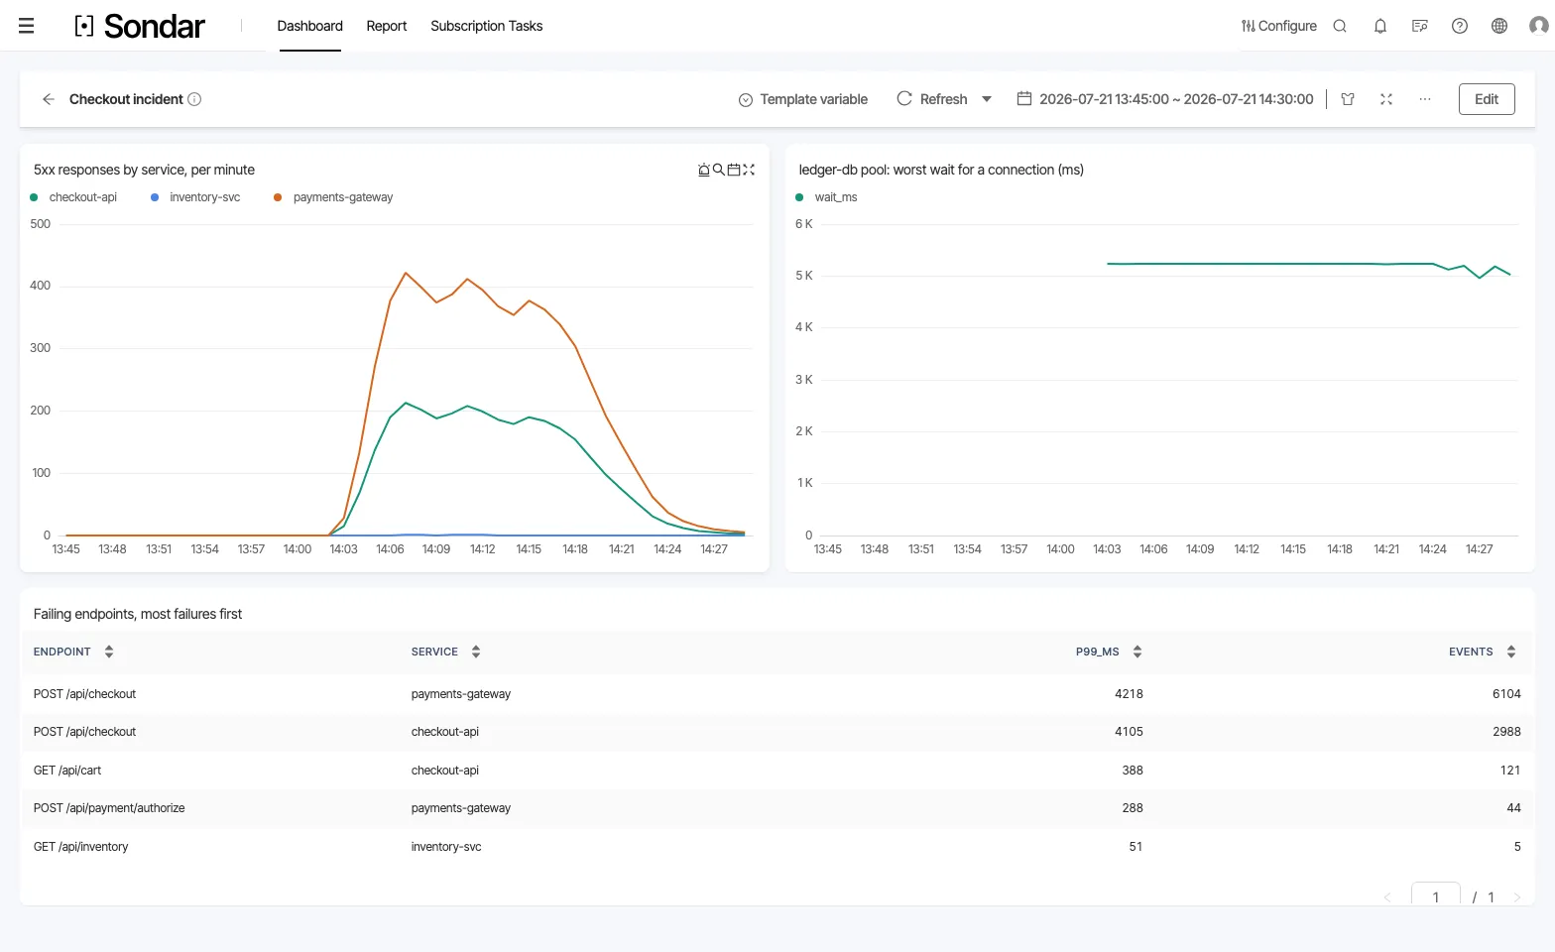Screen dimensions: 1555x952
Task: Open the dashboard time range picker
Action: coord(1165,99)
